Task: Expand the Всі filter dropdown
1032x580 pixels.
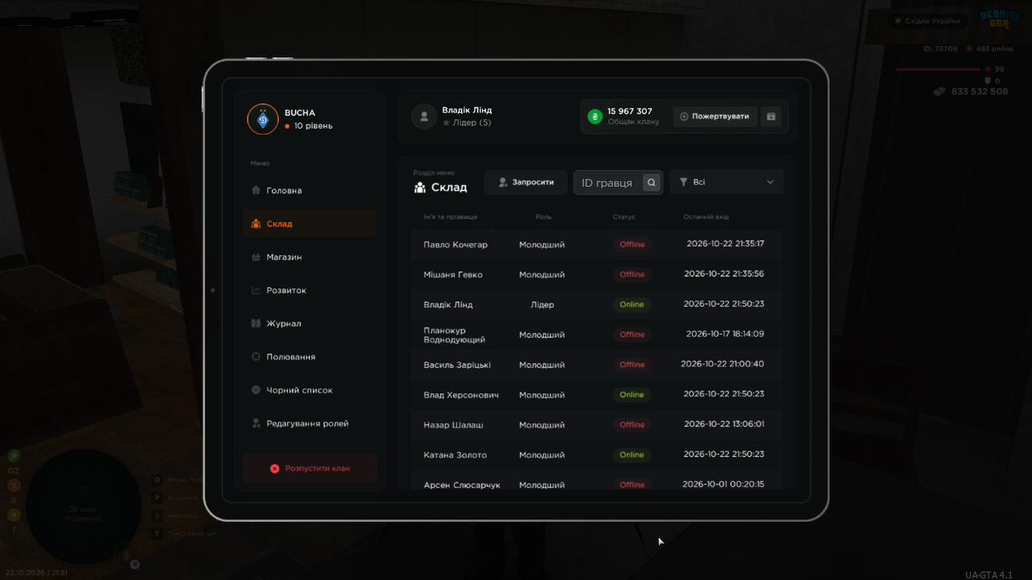Action: coord(726,182)
